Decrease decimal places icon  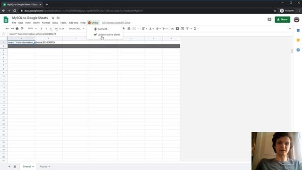coord(51,29)
